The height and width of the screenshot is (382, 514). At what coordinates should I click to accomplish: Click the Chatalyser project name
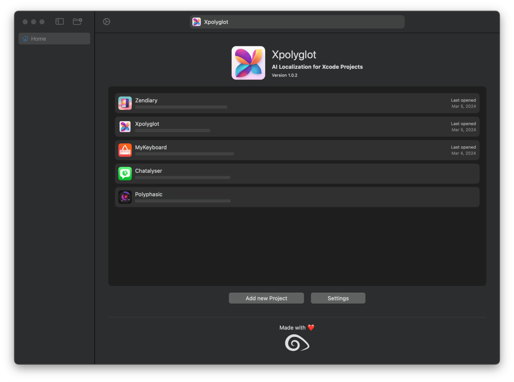pos(149,171)
